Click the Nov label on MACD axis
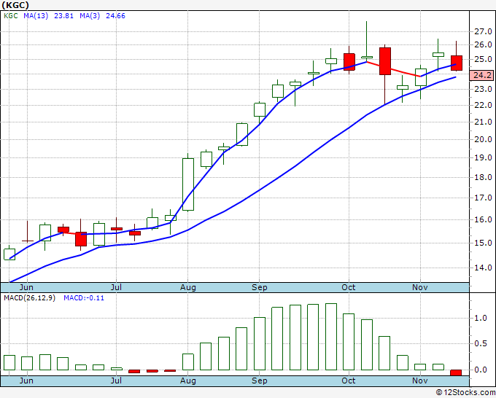This screenshot has width=496, height=398. click(419, 381)
